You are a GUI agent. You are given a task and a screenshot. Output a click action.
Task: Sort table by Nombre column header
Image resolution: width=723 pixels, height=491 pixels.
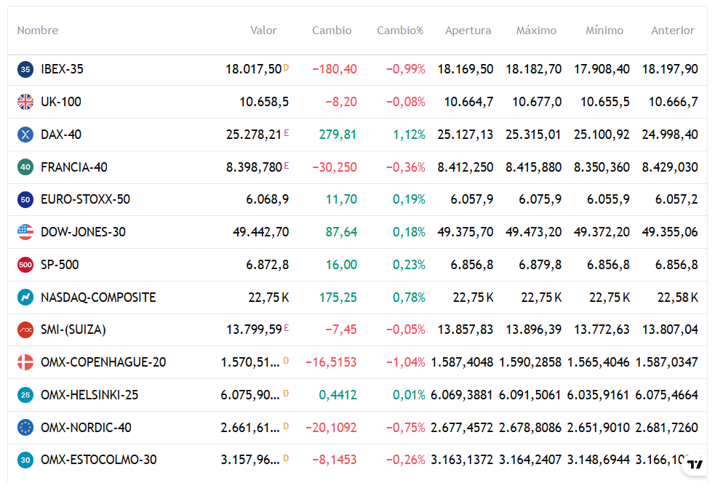click(38, 31)
